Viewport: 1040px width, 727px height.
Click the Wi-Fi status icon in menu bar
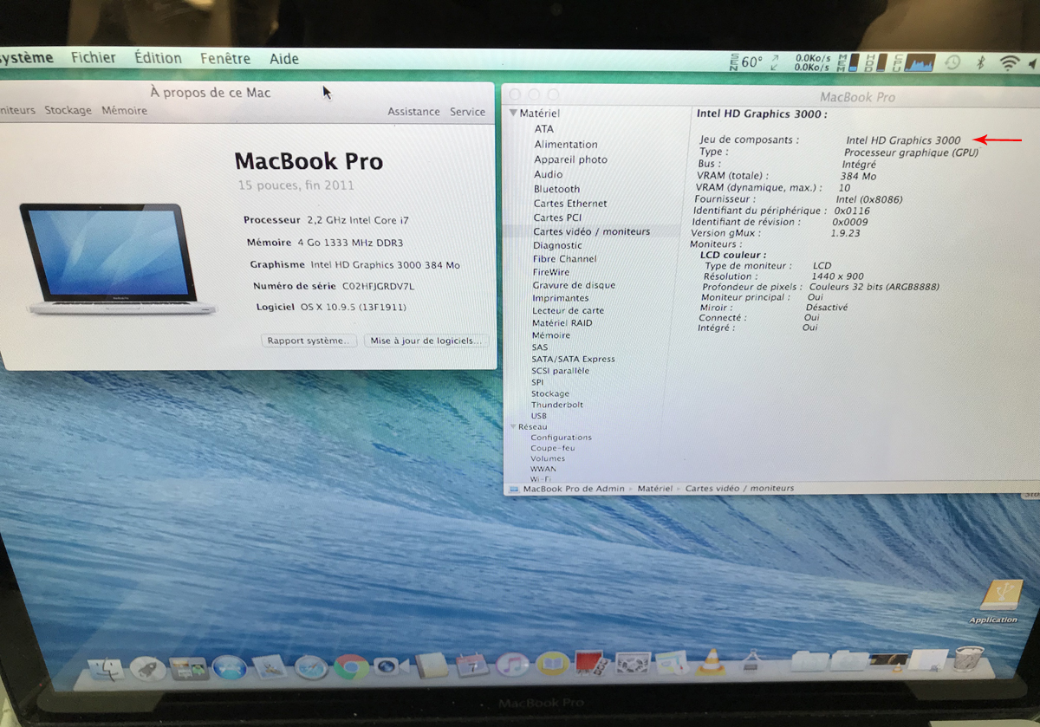point(1008,62)
